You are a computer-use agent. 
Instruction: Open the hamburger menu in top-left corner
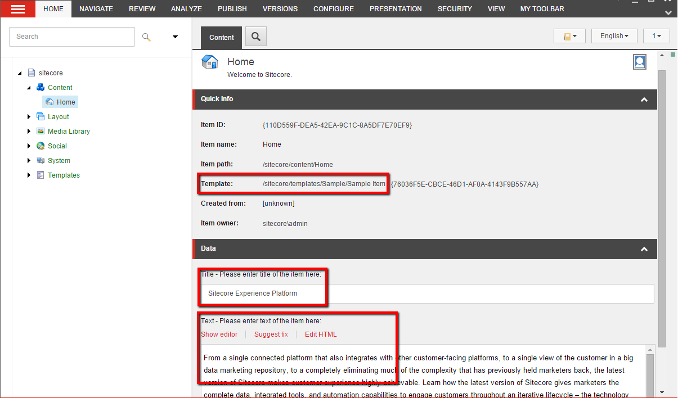tap(17, 8)
